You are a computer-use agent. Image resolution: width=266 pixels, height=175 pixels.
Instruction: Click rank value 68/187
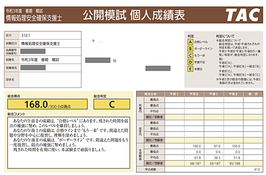point(196,164)
